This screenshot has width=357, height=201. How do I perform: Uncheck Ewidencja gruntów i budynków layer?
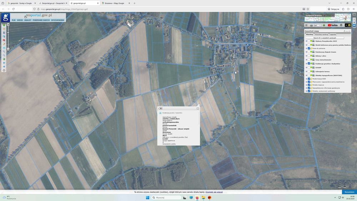pyautogui.click(x=309, y=64)
